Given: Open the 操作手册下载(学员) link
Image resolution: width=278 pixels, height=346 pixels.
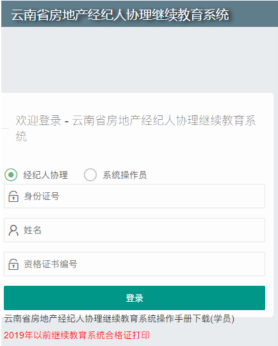Looking at the screenshot, I should click(x=119, y=318).
